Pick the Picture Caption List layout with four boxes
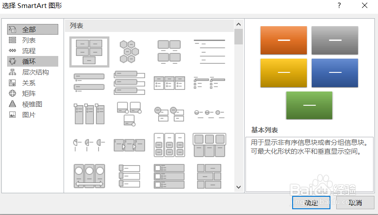378x215 pixels. click(169, 52)
